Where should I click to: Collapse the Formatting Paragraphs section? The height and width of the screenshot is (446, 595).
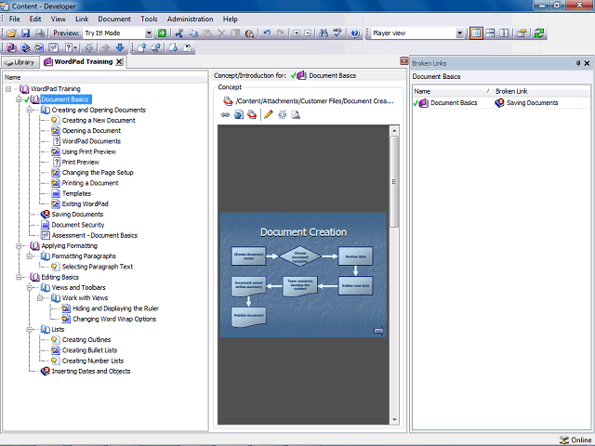click(x=29, y=256)
